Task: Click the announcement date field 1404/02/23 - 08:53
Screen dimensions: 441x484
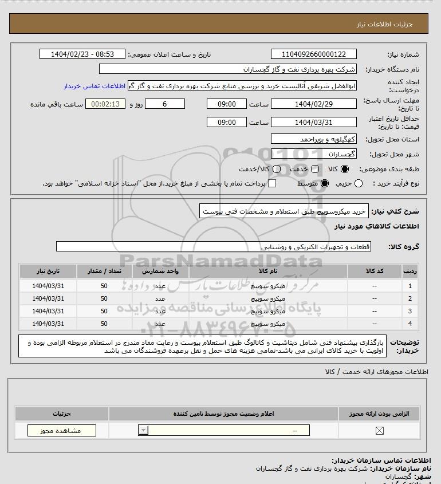Action: 82,54
